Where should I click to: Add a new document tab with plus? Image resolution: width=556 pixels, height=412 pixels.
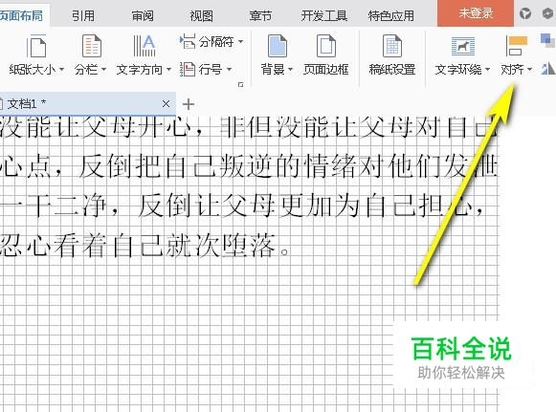click(x=189, y=104)
